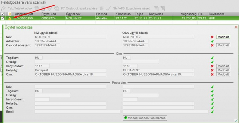The width and height of the screenshot is (239, 123).
Task: Click OSA Csoport adószám field 17781999-5-44
Action: [136, 45]
